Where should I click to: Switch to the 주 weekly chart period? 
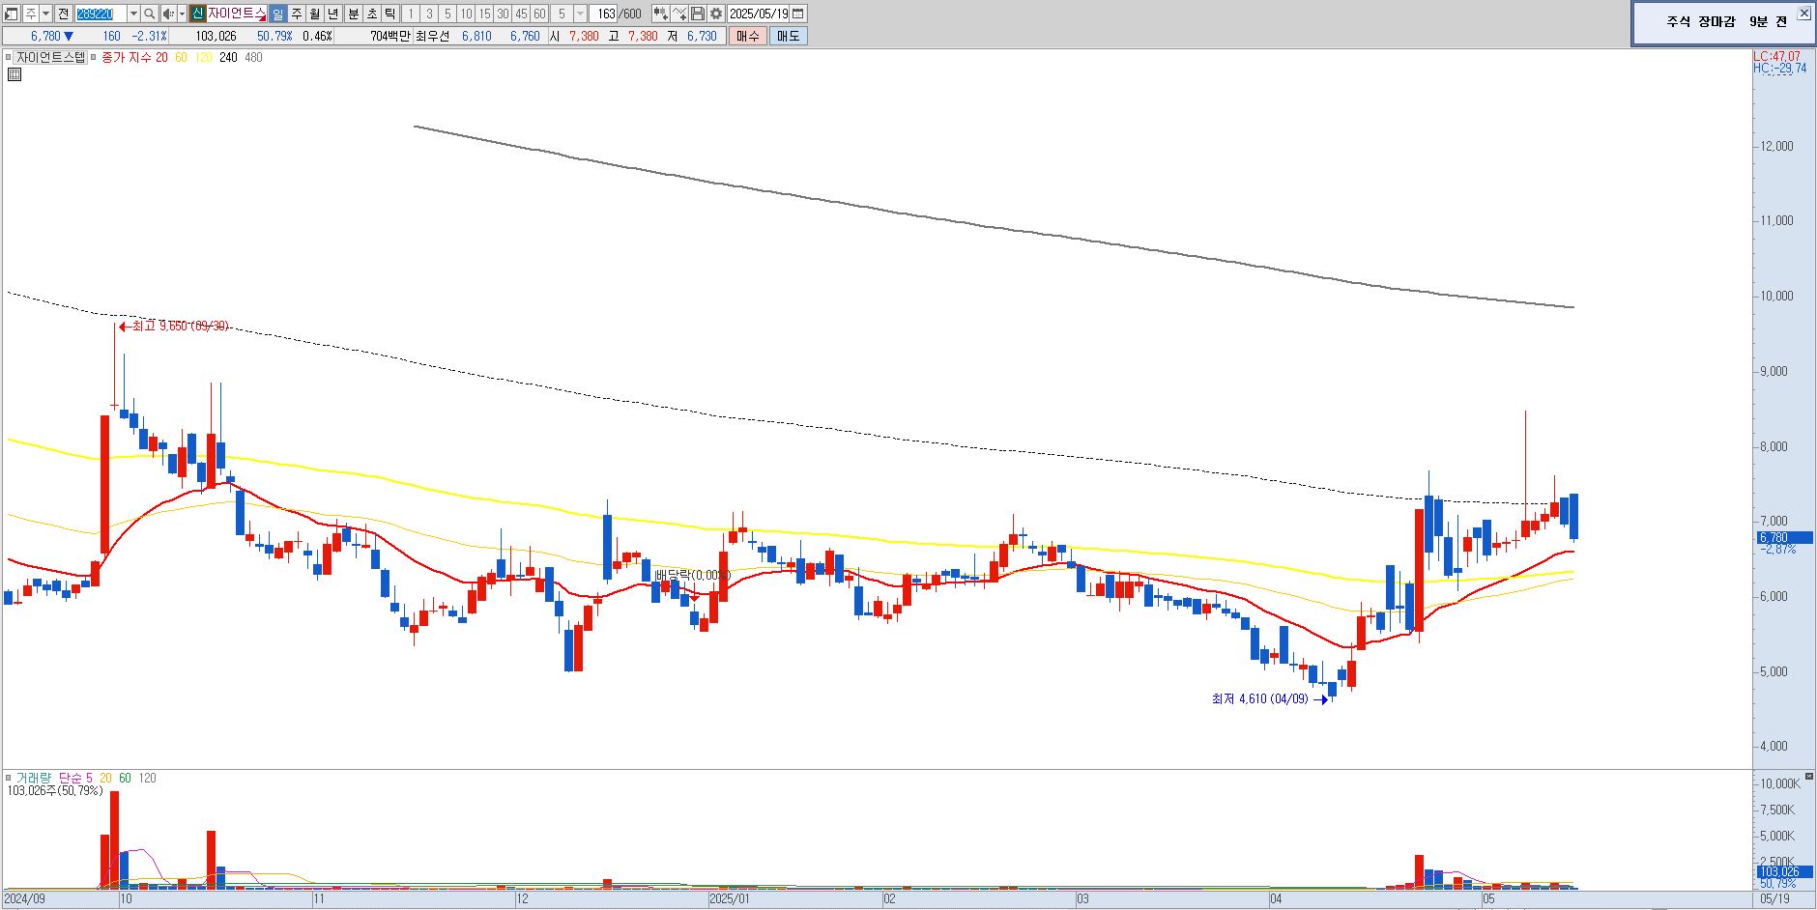click(x=297, y=14)
